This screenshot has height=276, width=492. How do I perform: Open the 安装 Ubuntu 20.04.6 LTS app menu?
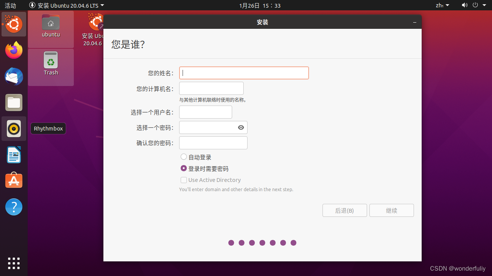[x=66, y=5]
